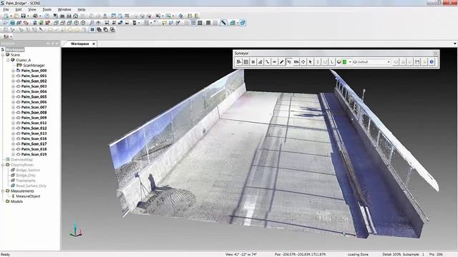Click the Home view icon in the toolbar

pos(76,16)
